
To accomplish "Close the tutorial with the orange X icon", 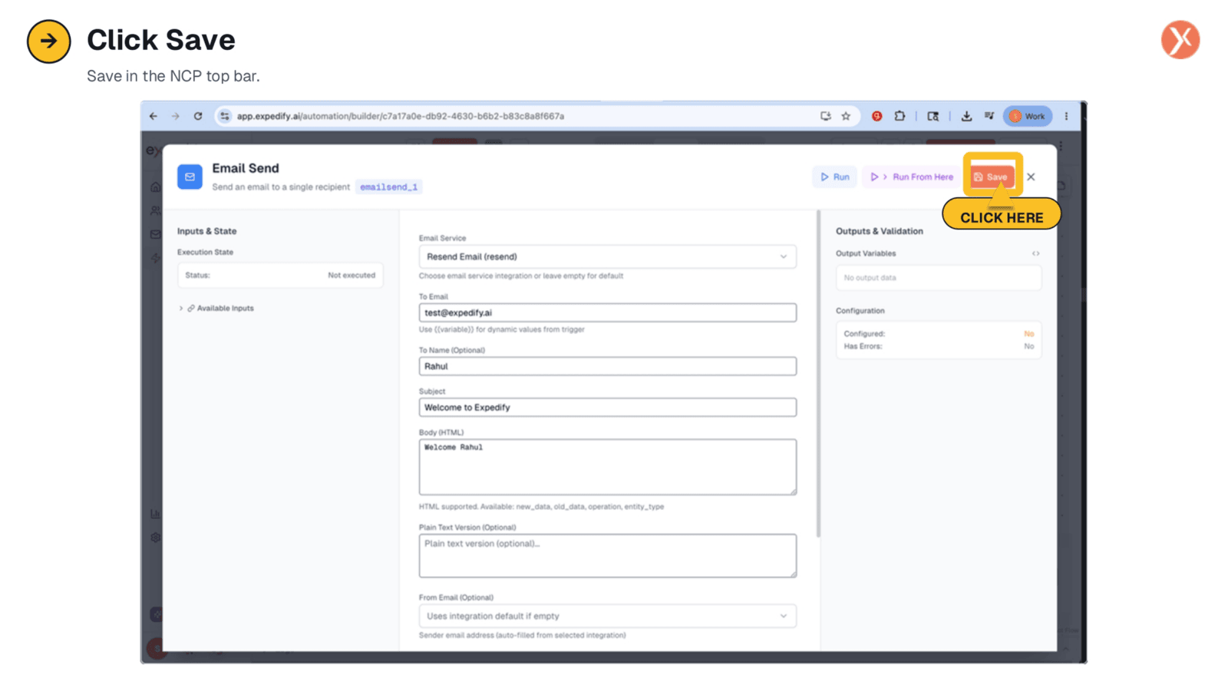I will (1180, 40).
